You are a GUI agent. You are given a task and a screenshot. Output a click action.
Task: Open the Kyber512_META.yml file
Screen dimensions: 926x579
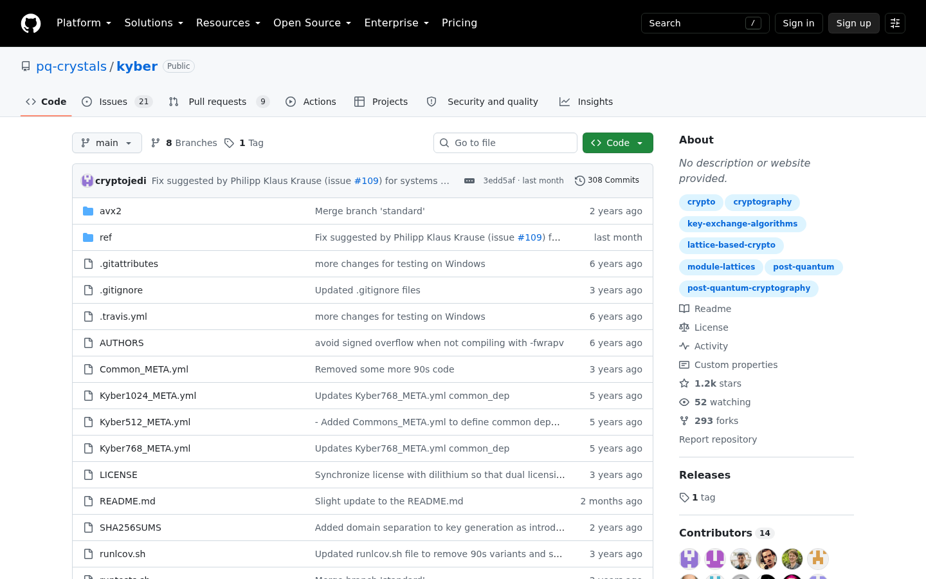click(x=145, y=422)
